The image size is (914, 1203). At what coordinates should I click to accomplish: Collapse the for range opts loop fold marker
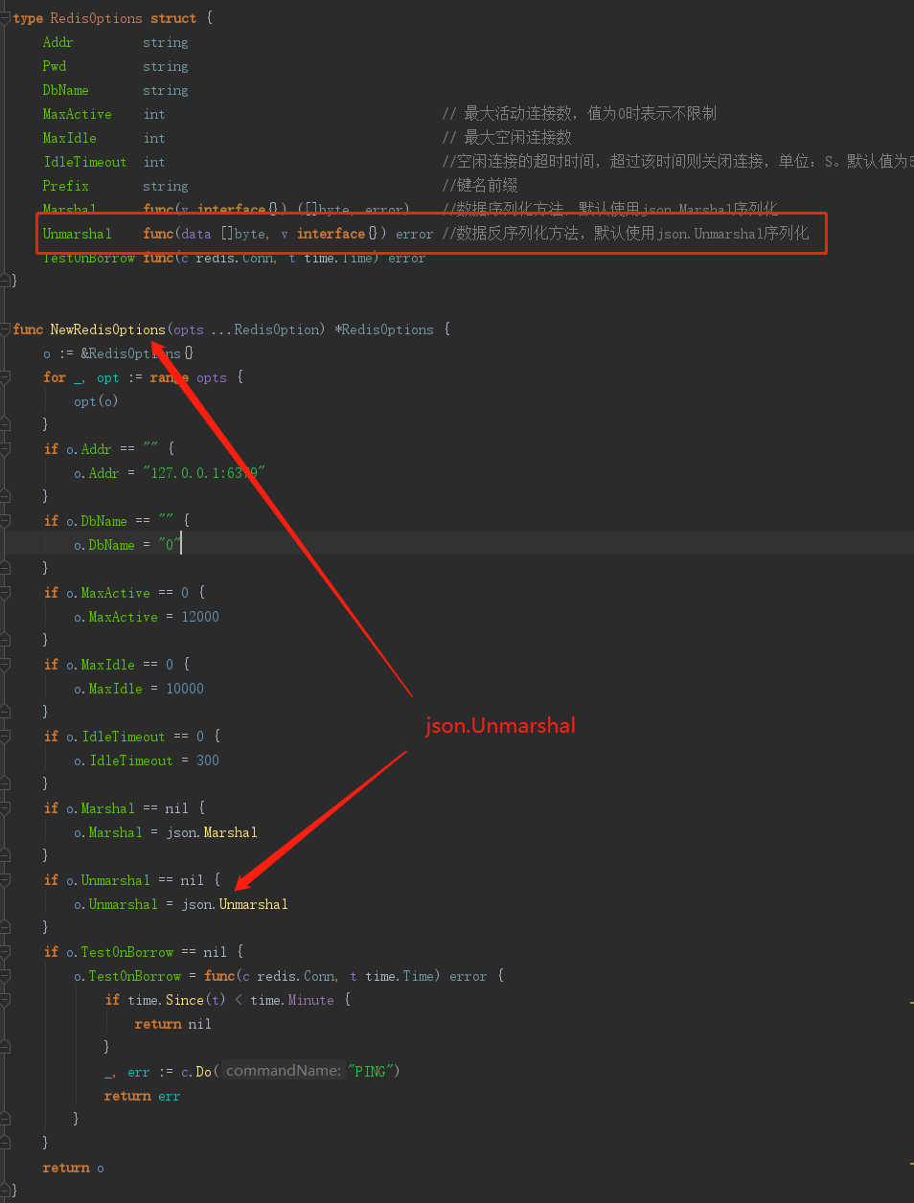tap(7, 376)
